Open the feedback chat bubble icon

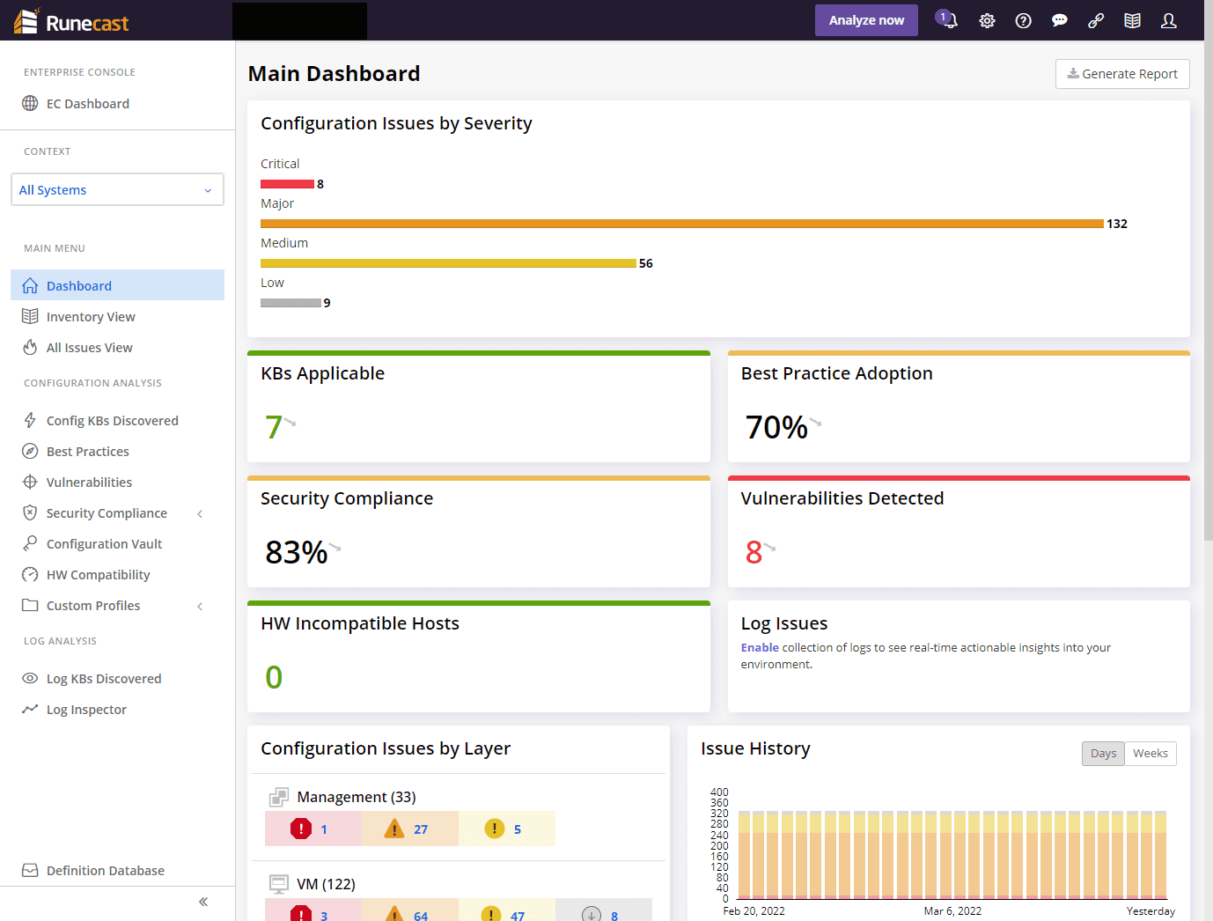(x=1059, y=20)
